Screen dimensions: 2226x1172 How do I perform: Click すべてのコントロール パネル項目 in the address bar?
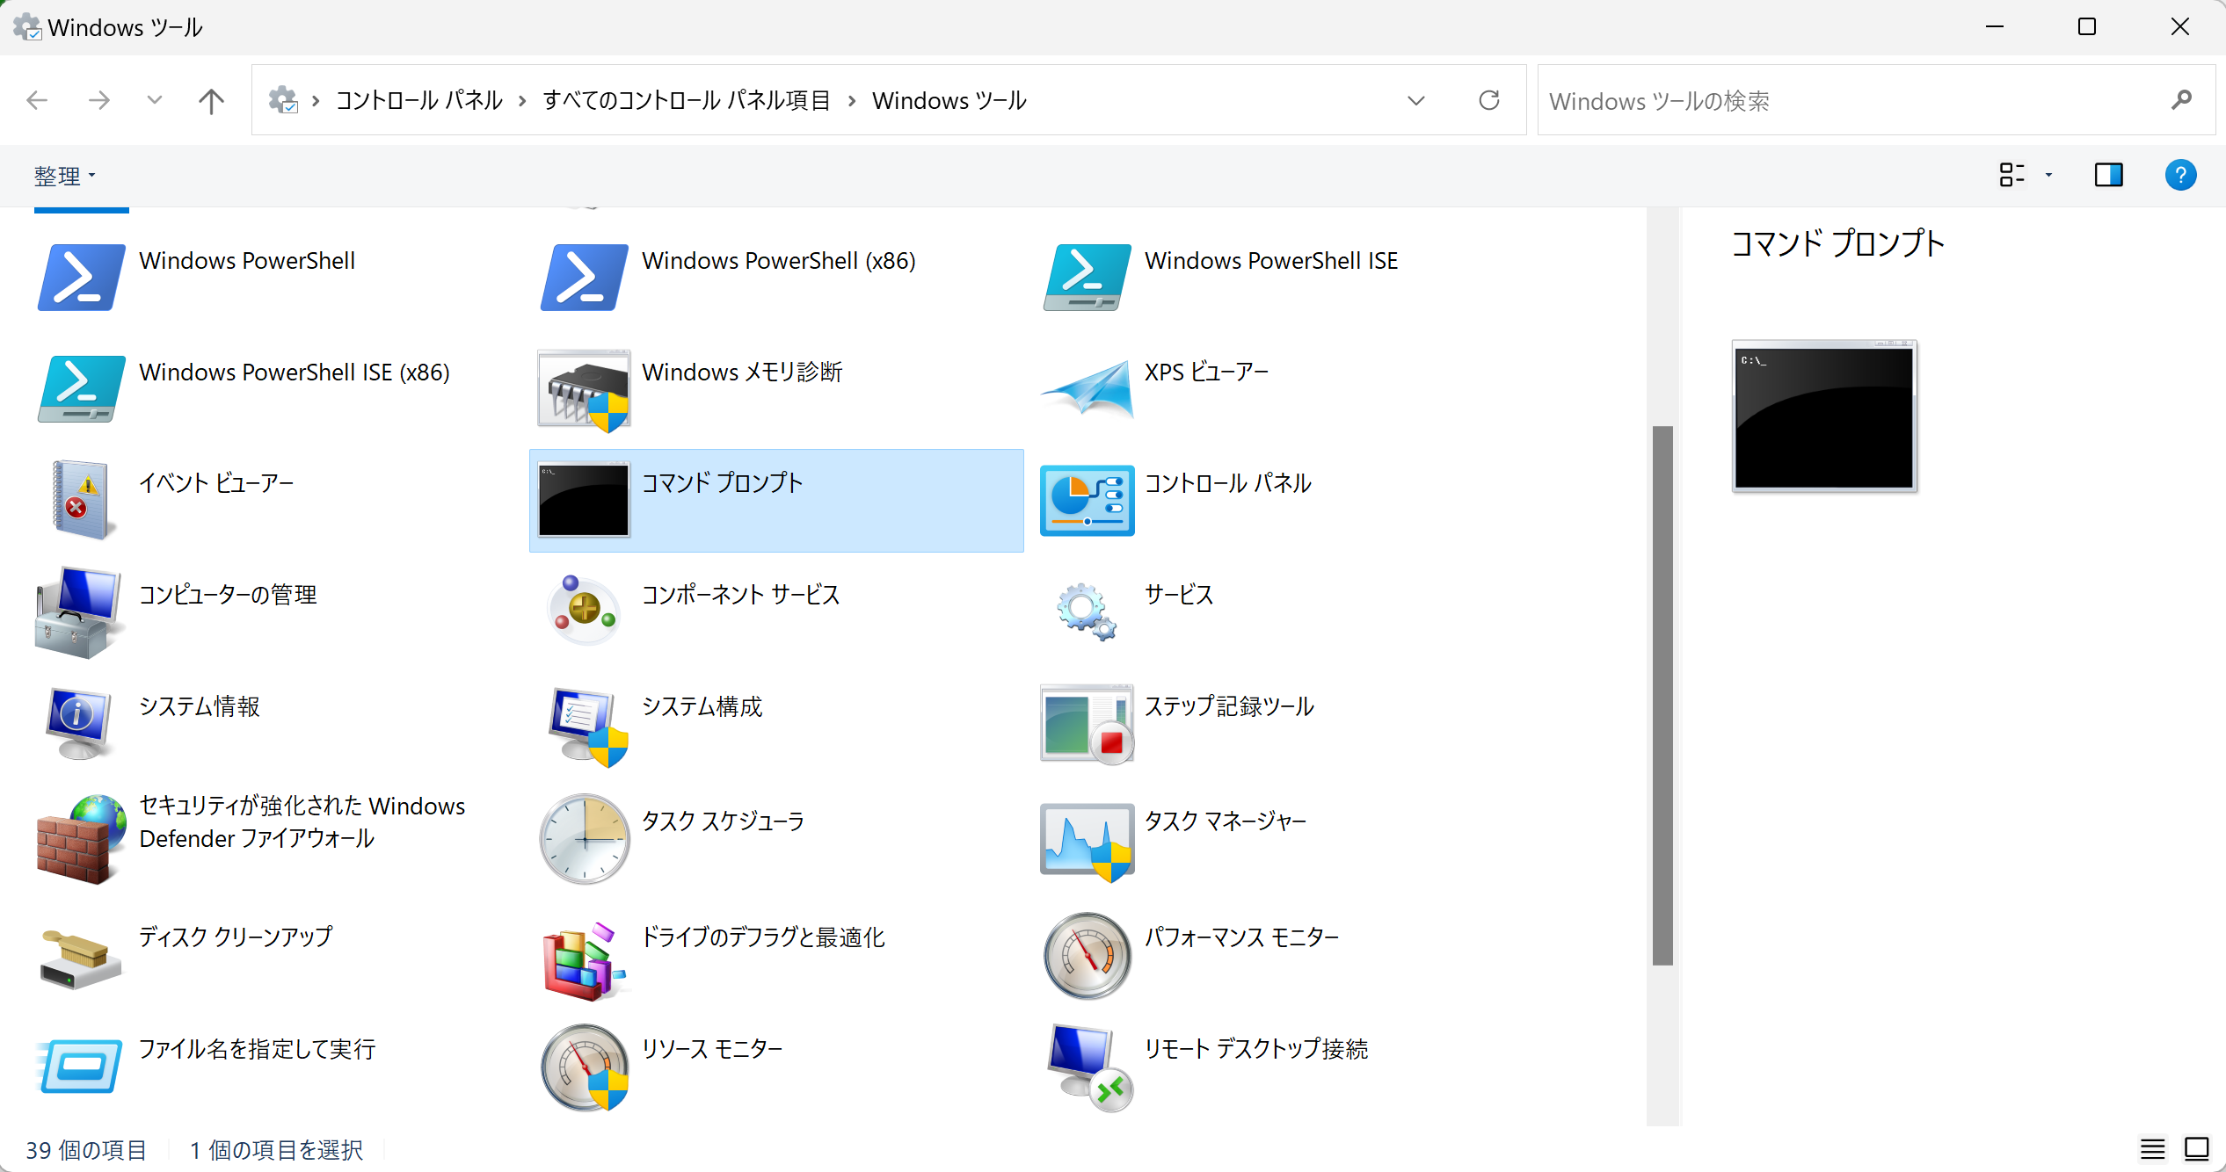(687, 100)
